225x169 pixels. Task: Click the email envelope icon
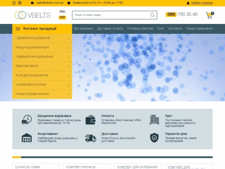32,3
